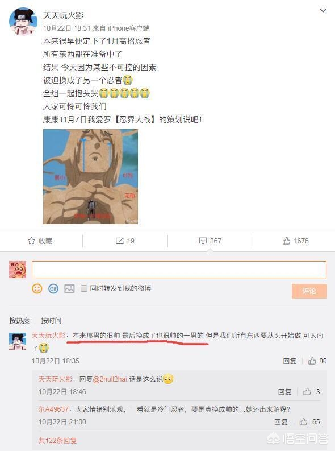The width and height of the screenshot is (335, 451).
Task: Like the comment with 80 thumbs-up
Action: pos(312,361)
